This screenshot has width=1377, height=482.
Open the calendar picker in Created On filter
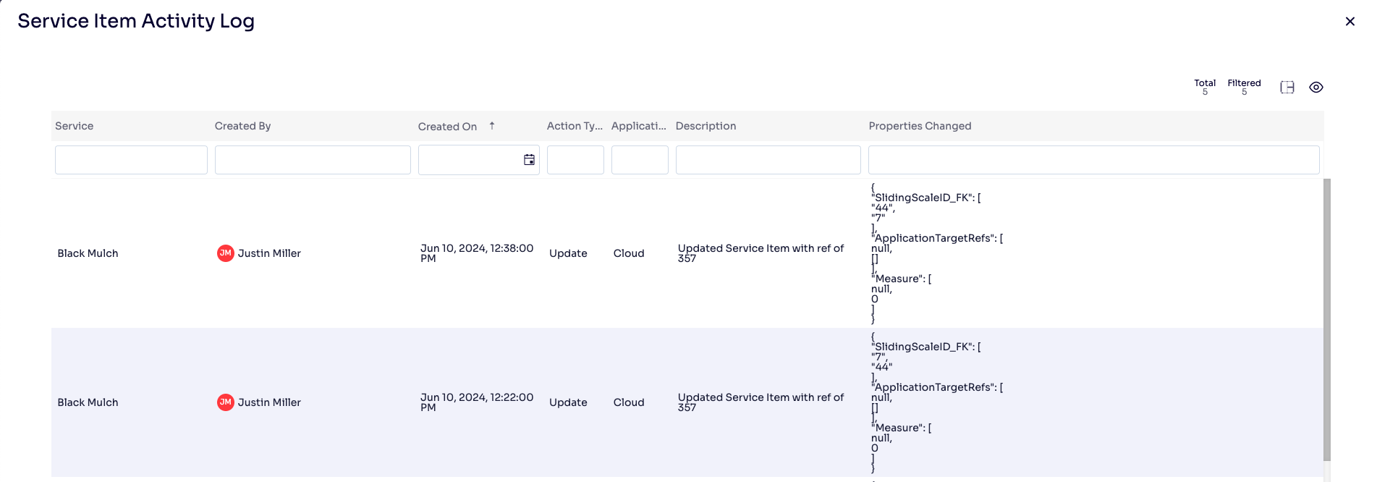[529, 160]
